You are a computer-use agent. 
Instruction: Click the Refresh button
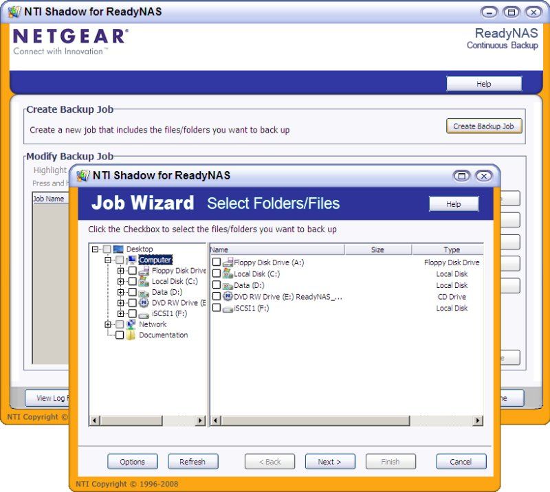tap(192, 462)
